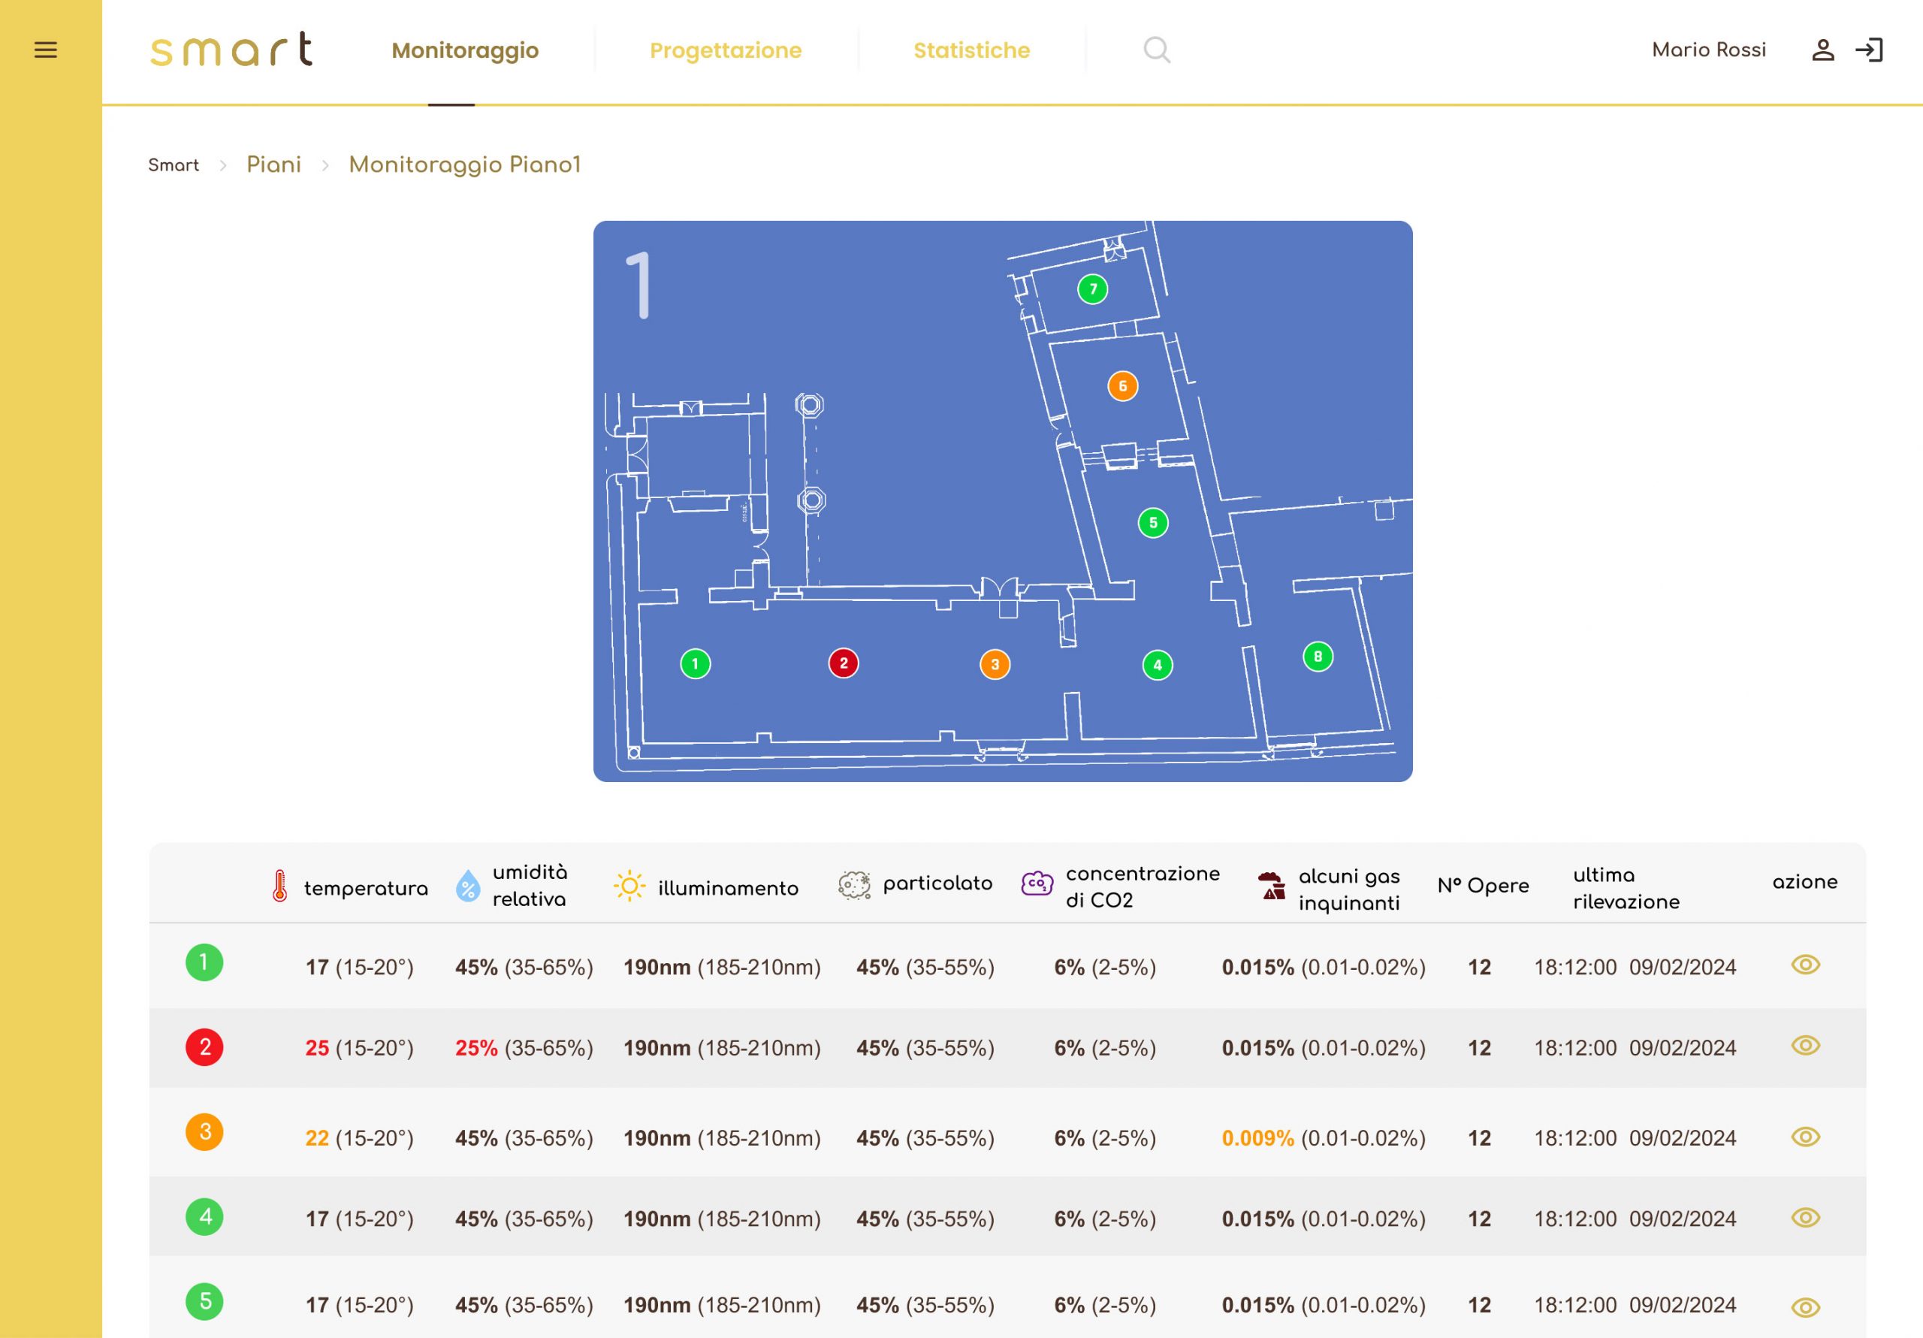Screen dimensions: 1923x1338
Task: Switch to the Progettazione tab
Action: [x=726, y=50]
